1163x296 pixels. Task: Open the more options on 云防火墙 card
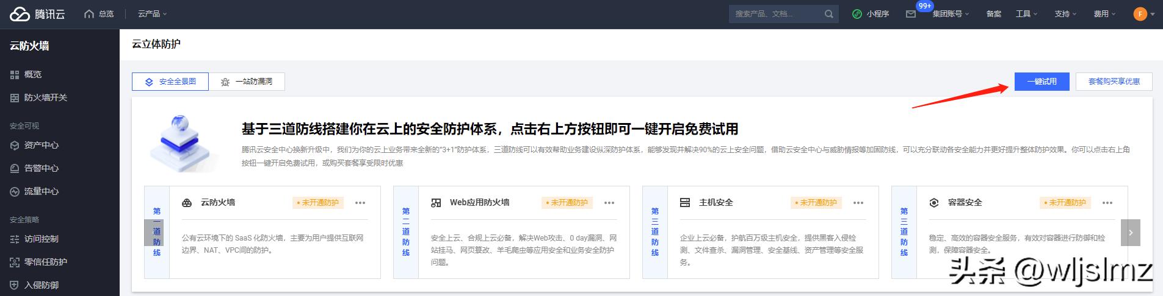pyautogui.click(x=360, y=203)
